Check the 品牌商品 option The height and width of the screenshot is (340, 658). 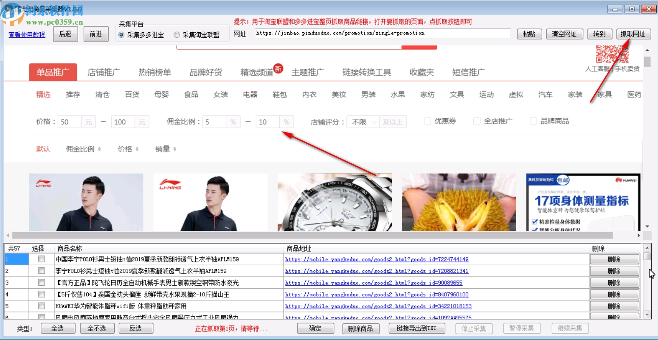(x=533, y=121)
